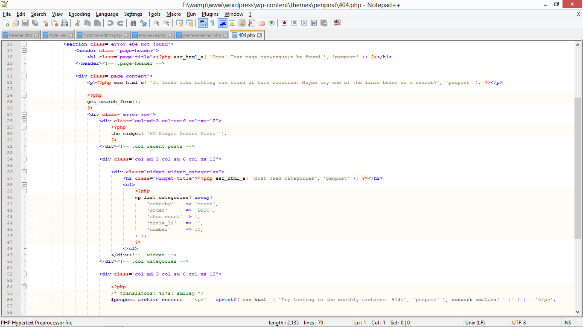This screenshot has width=583, height=327.
Task: Close the 404.php tab
Action: click(259, 35)
